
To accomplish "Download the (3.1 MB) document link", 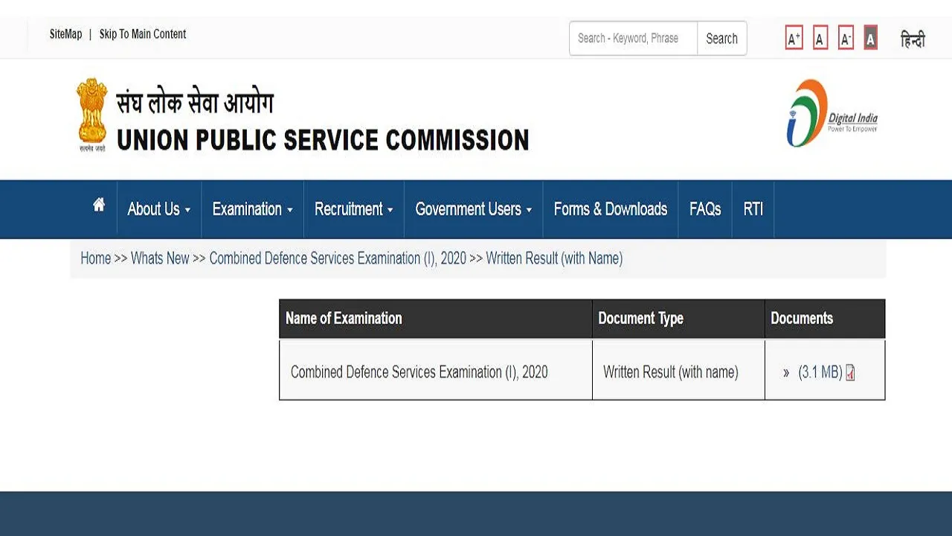I will click(820, 372).
